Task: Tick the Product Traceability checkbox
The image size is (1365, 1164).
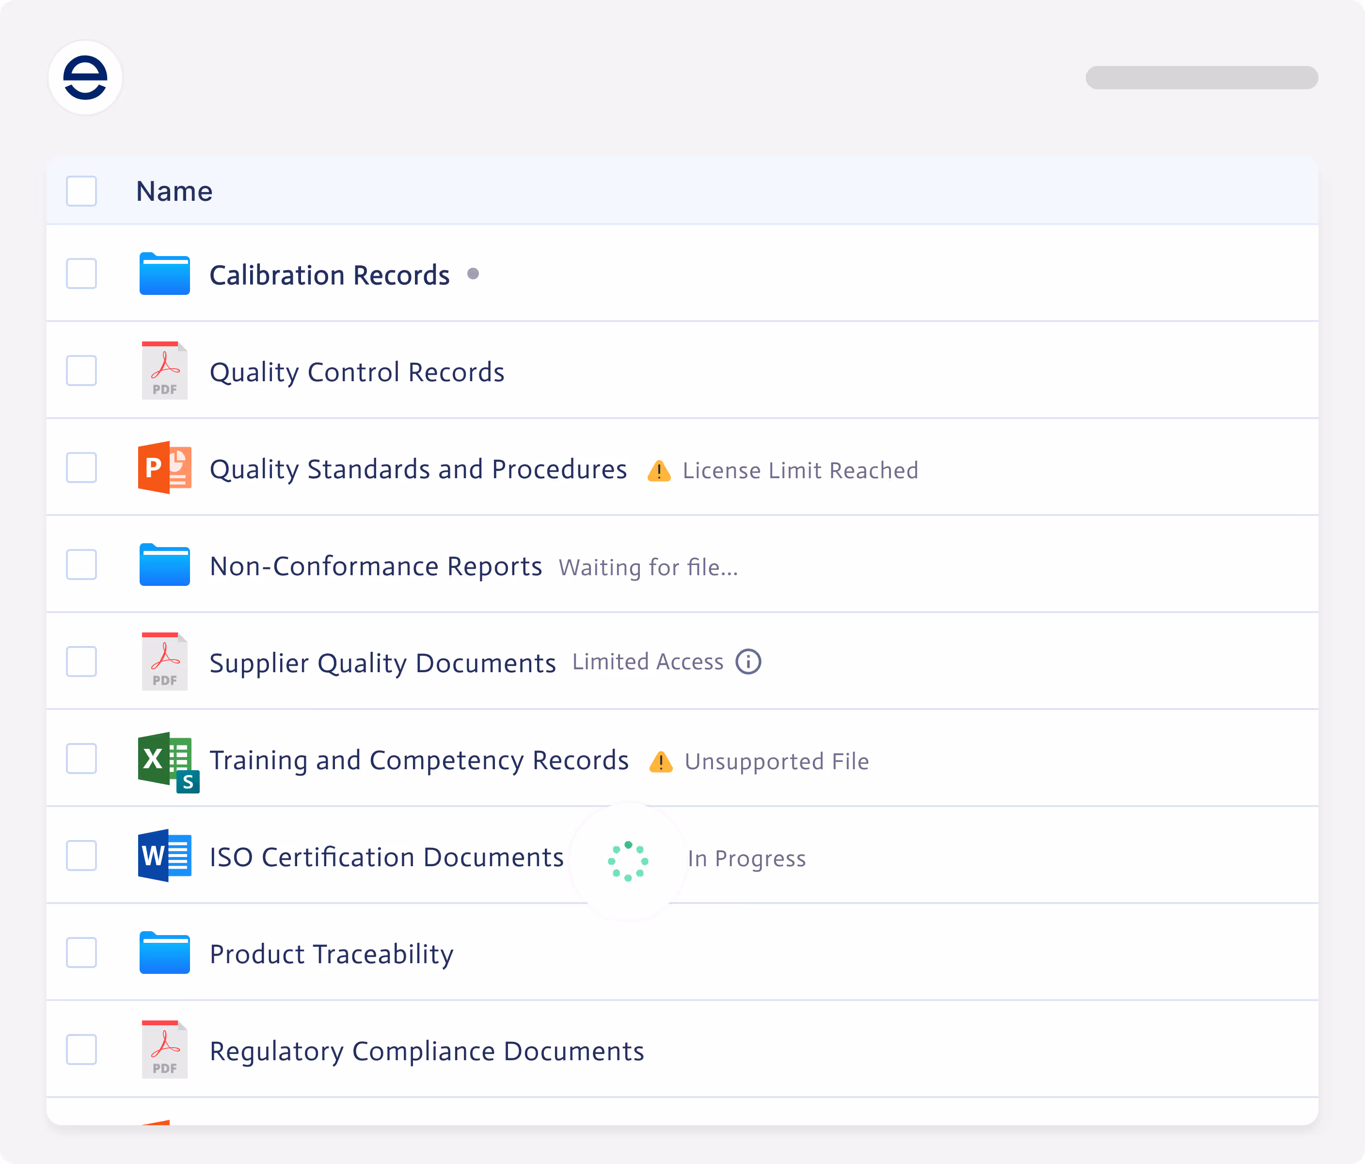Action: coord(82,953)
